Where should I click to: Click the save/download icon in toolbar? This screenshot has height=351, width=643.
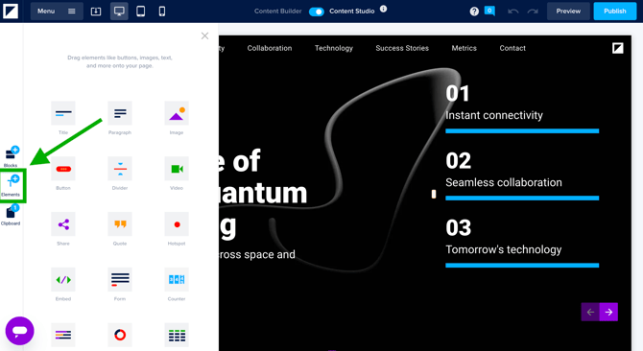tap(96, 12)
